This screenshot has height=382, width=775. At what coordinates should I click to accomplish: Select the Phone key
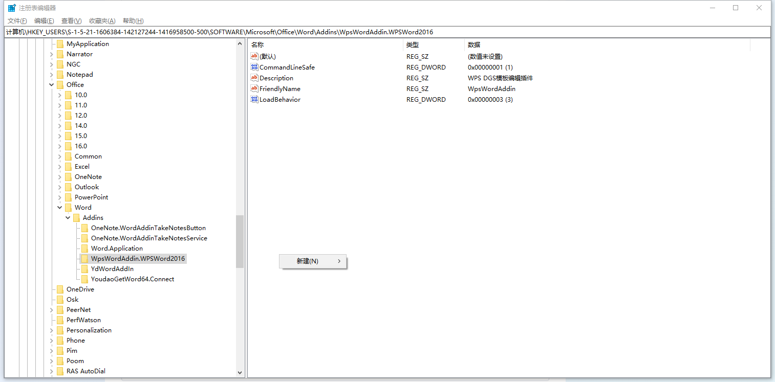pyautogui.click(x=76, y=341)
